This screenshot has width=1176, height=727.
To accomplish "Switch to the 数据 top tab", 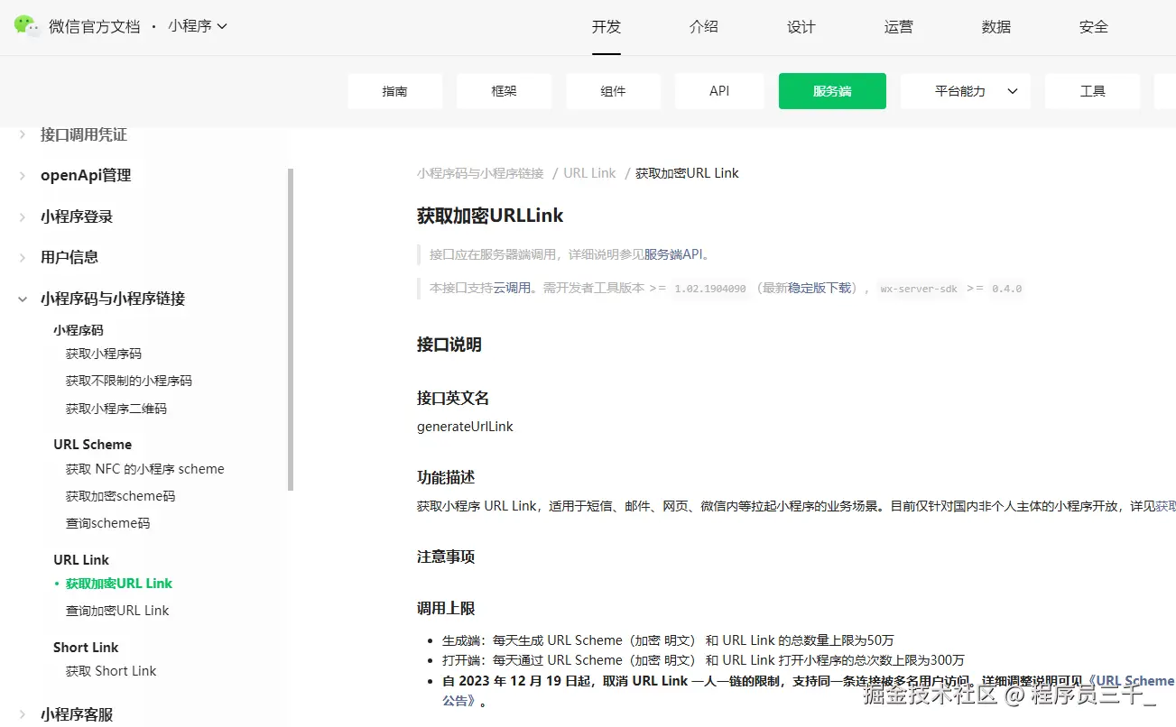I will pyautogui.click(x=996, y=27).
